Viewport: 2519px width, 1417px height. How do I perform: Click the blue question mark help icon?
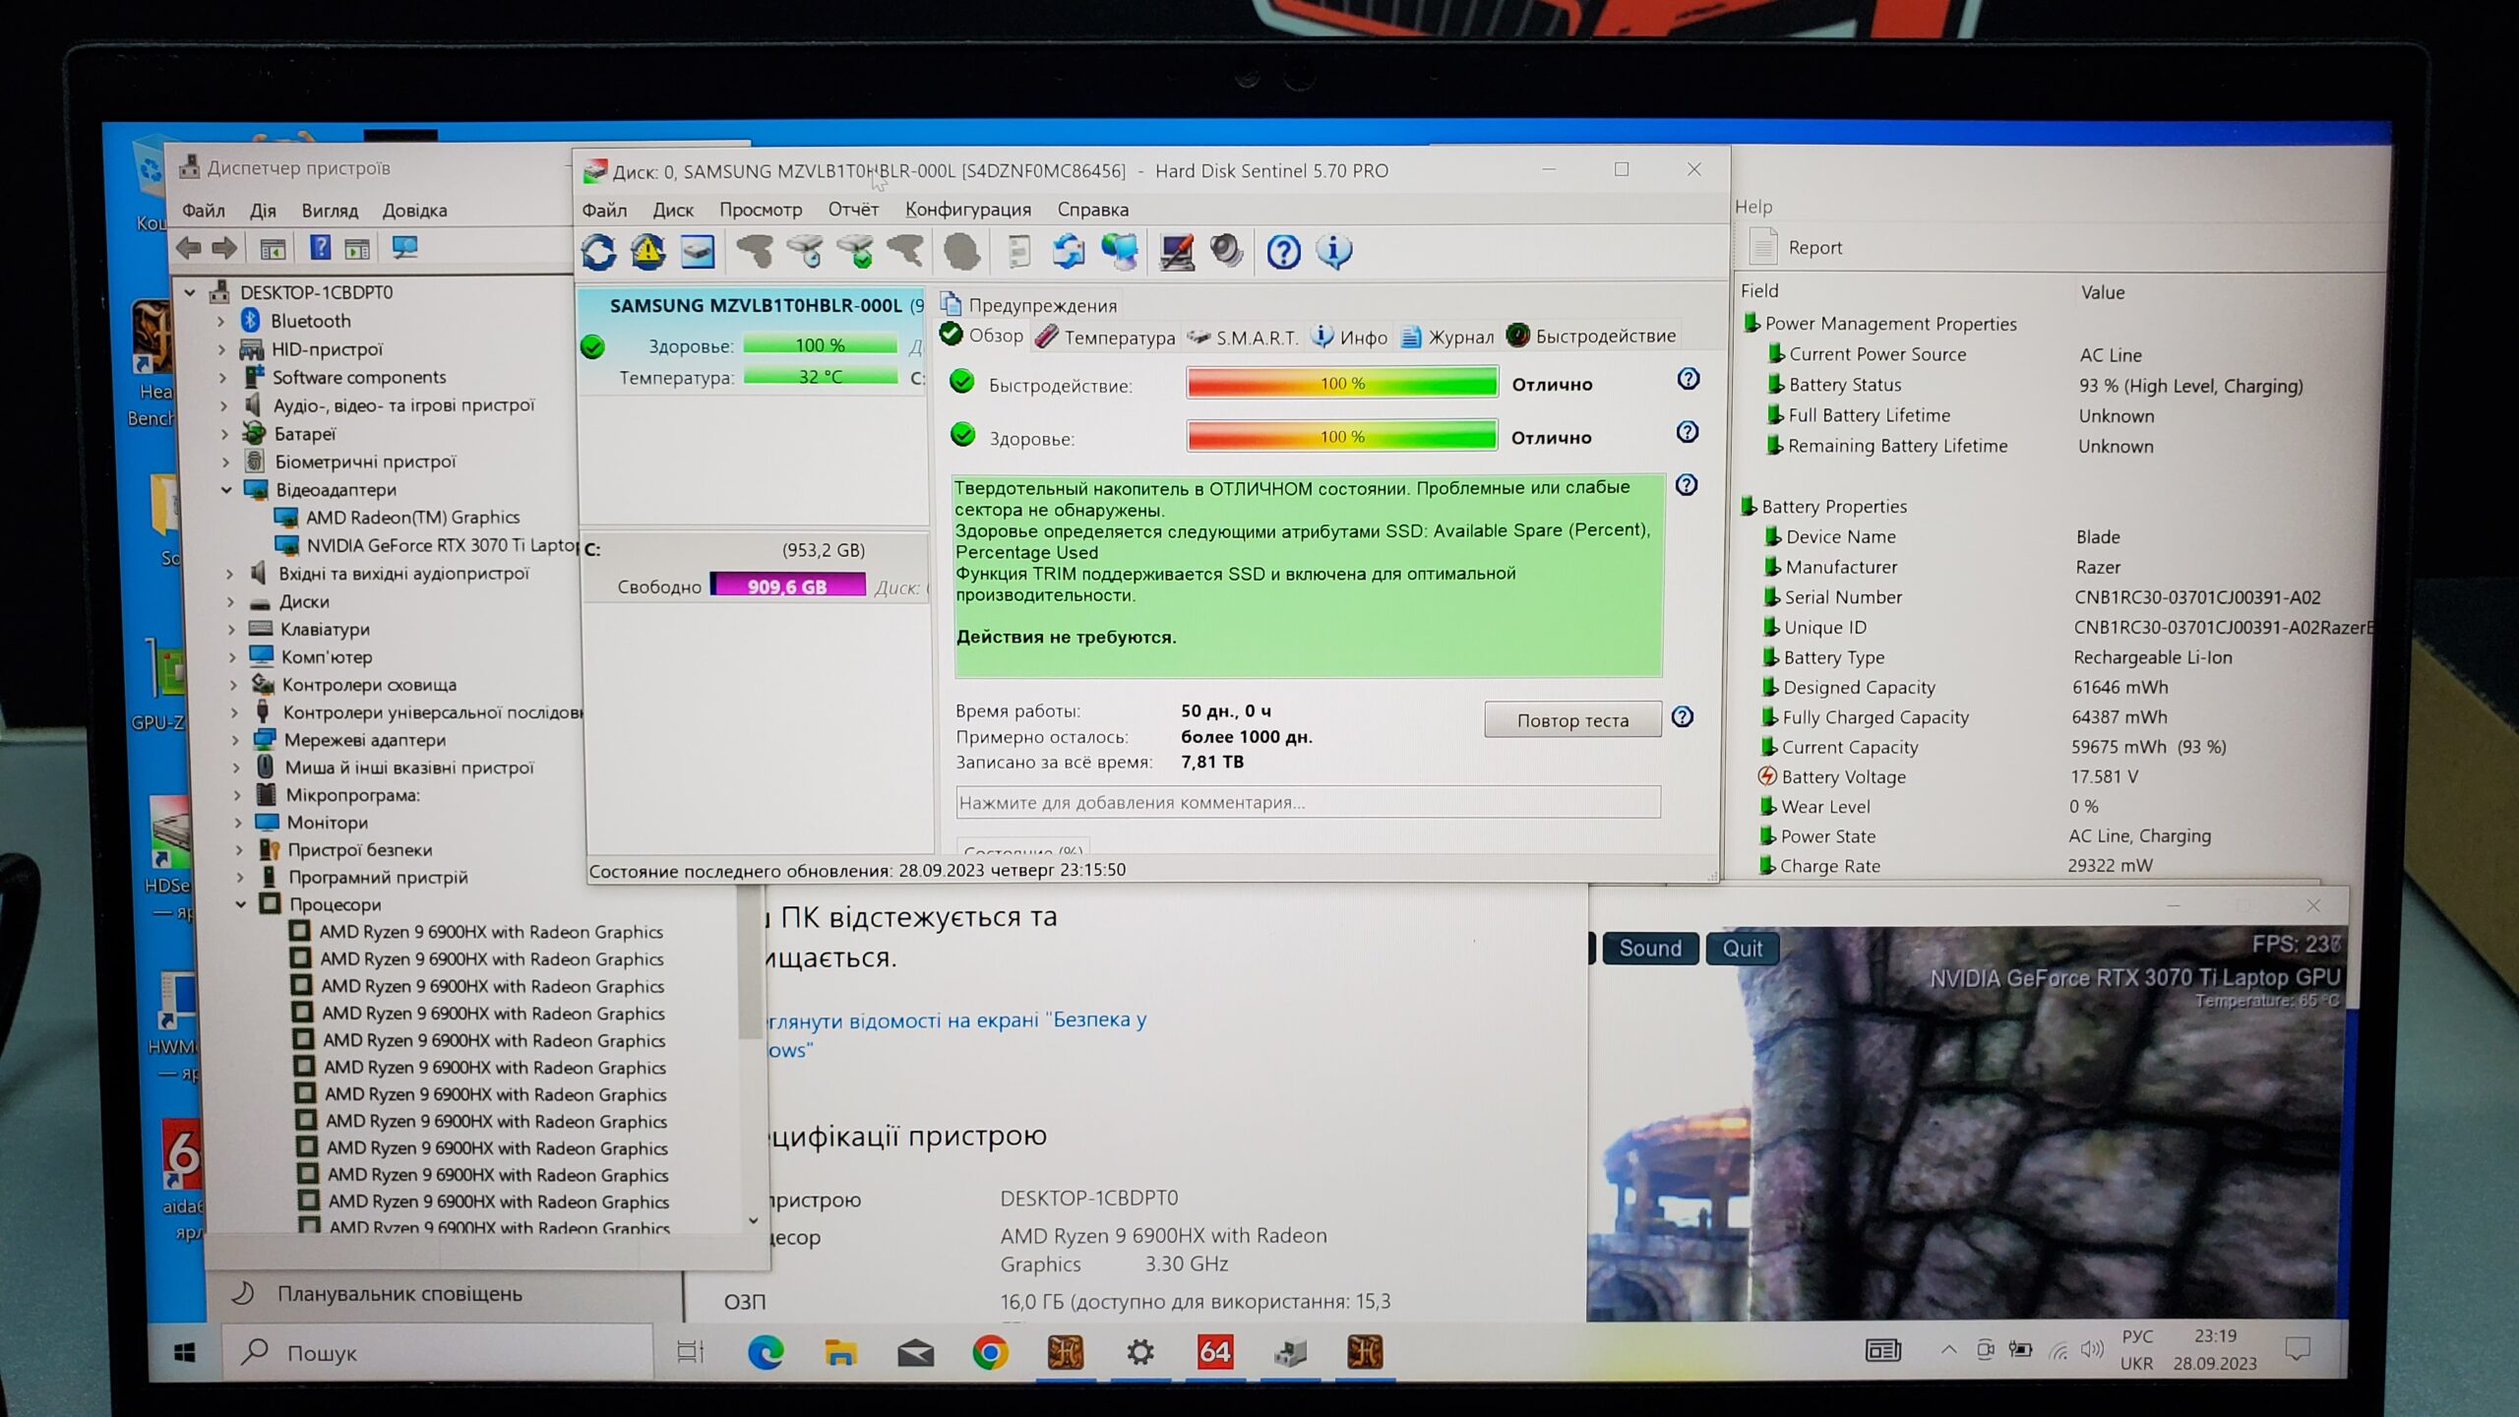[x=1283, y=253]
